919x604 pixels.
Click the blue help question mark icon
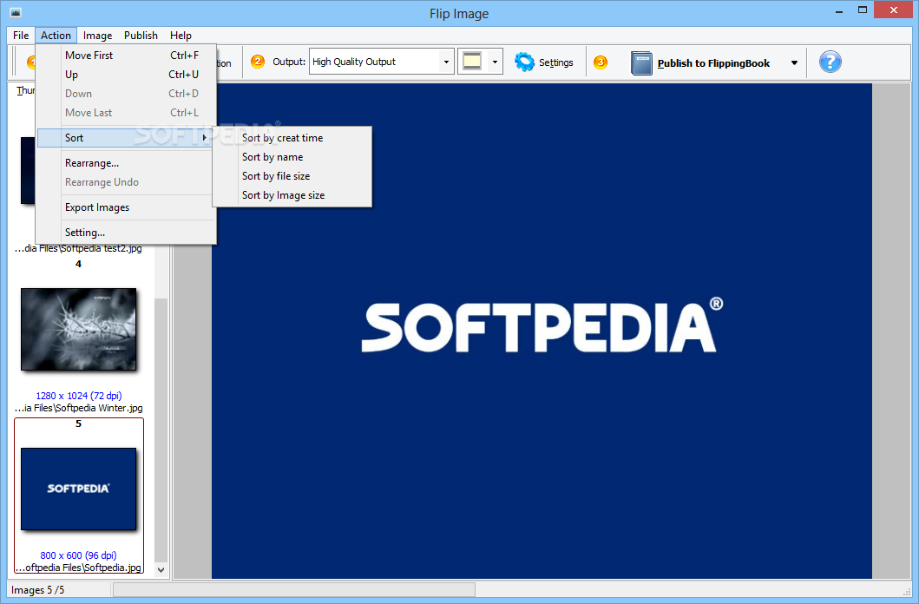click(x=830, y=62)
